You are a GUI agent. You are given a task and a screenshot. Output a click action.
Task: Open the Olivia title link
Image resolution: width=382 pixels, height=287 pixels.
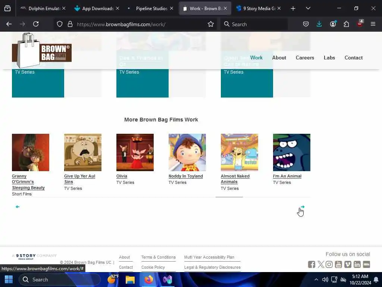point(122,176)
